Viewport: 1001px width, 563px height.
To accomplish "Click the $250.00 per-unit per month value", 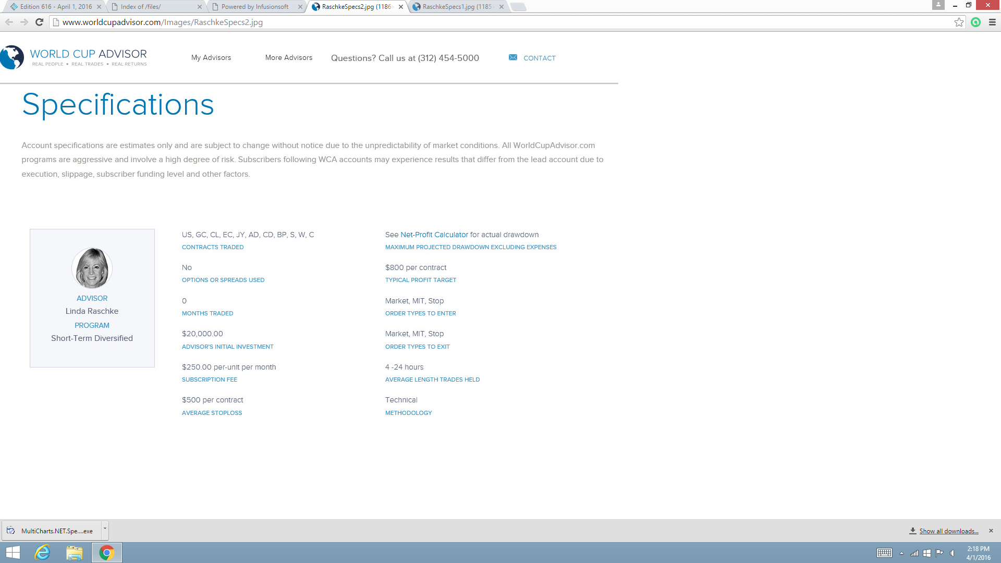I will point(229,367).
